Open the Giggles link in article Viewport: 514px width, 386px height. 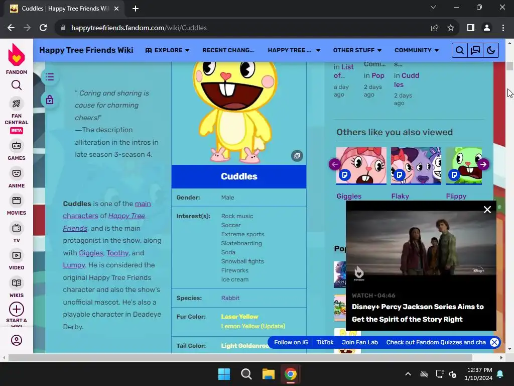(91, 253)
